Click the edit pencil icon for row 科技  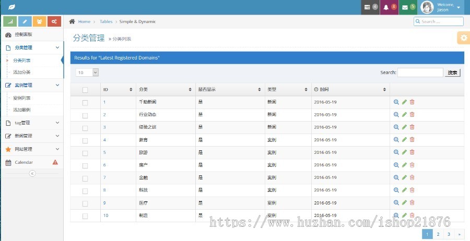[404, 190]
